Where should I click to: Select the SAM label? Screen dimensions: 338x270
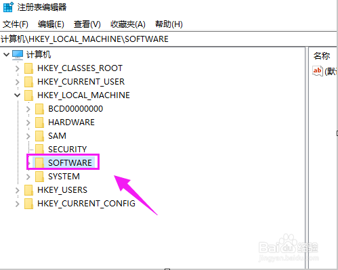(57, 136)
